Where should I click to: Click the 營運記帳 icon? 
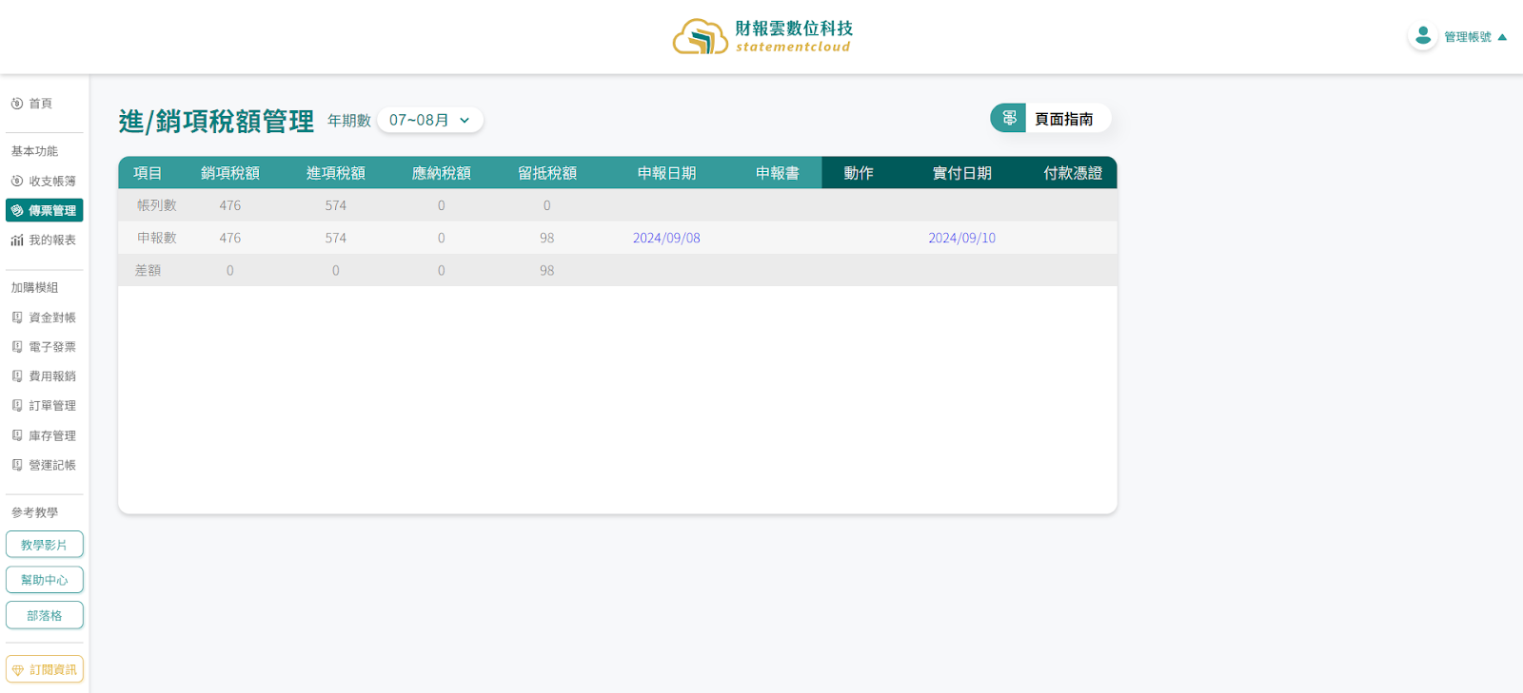click(x=17, y=465)
